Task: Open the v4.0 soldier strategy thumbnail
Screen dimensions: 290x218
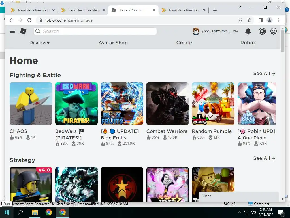Action: pos(31,184)
